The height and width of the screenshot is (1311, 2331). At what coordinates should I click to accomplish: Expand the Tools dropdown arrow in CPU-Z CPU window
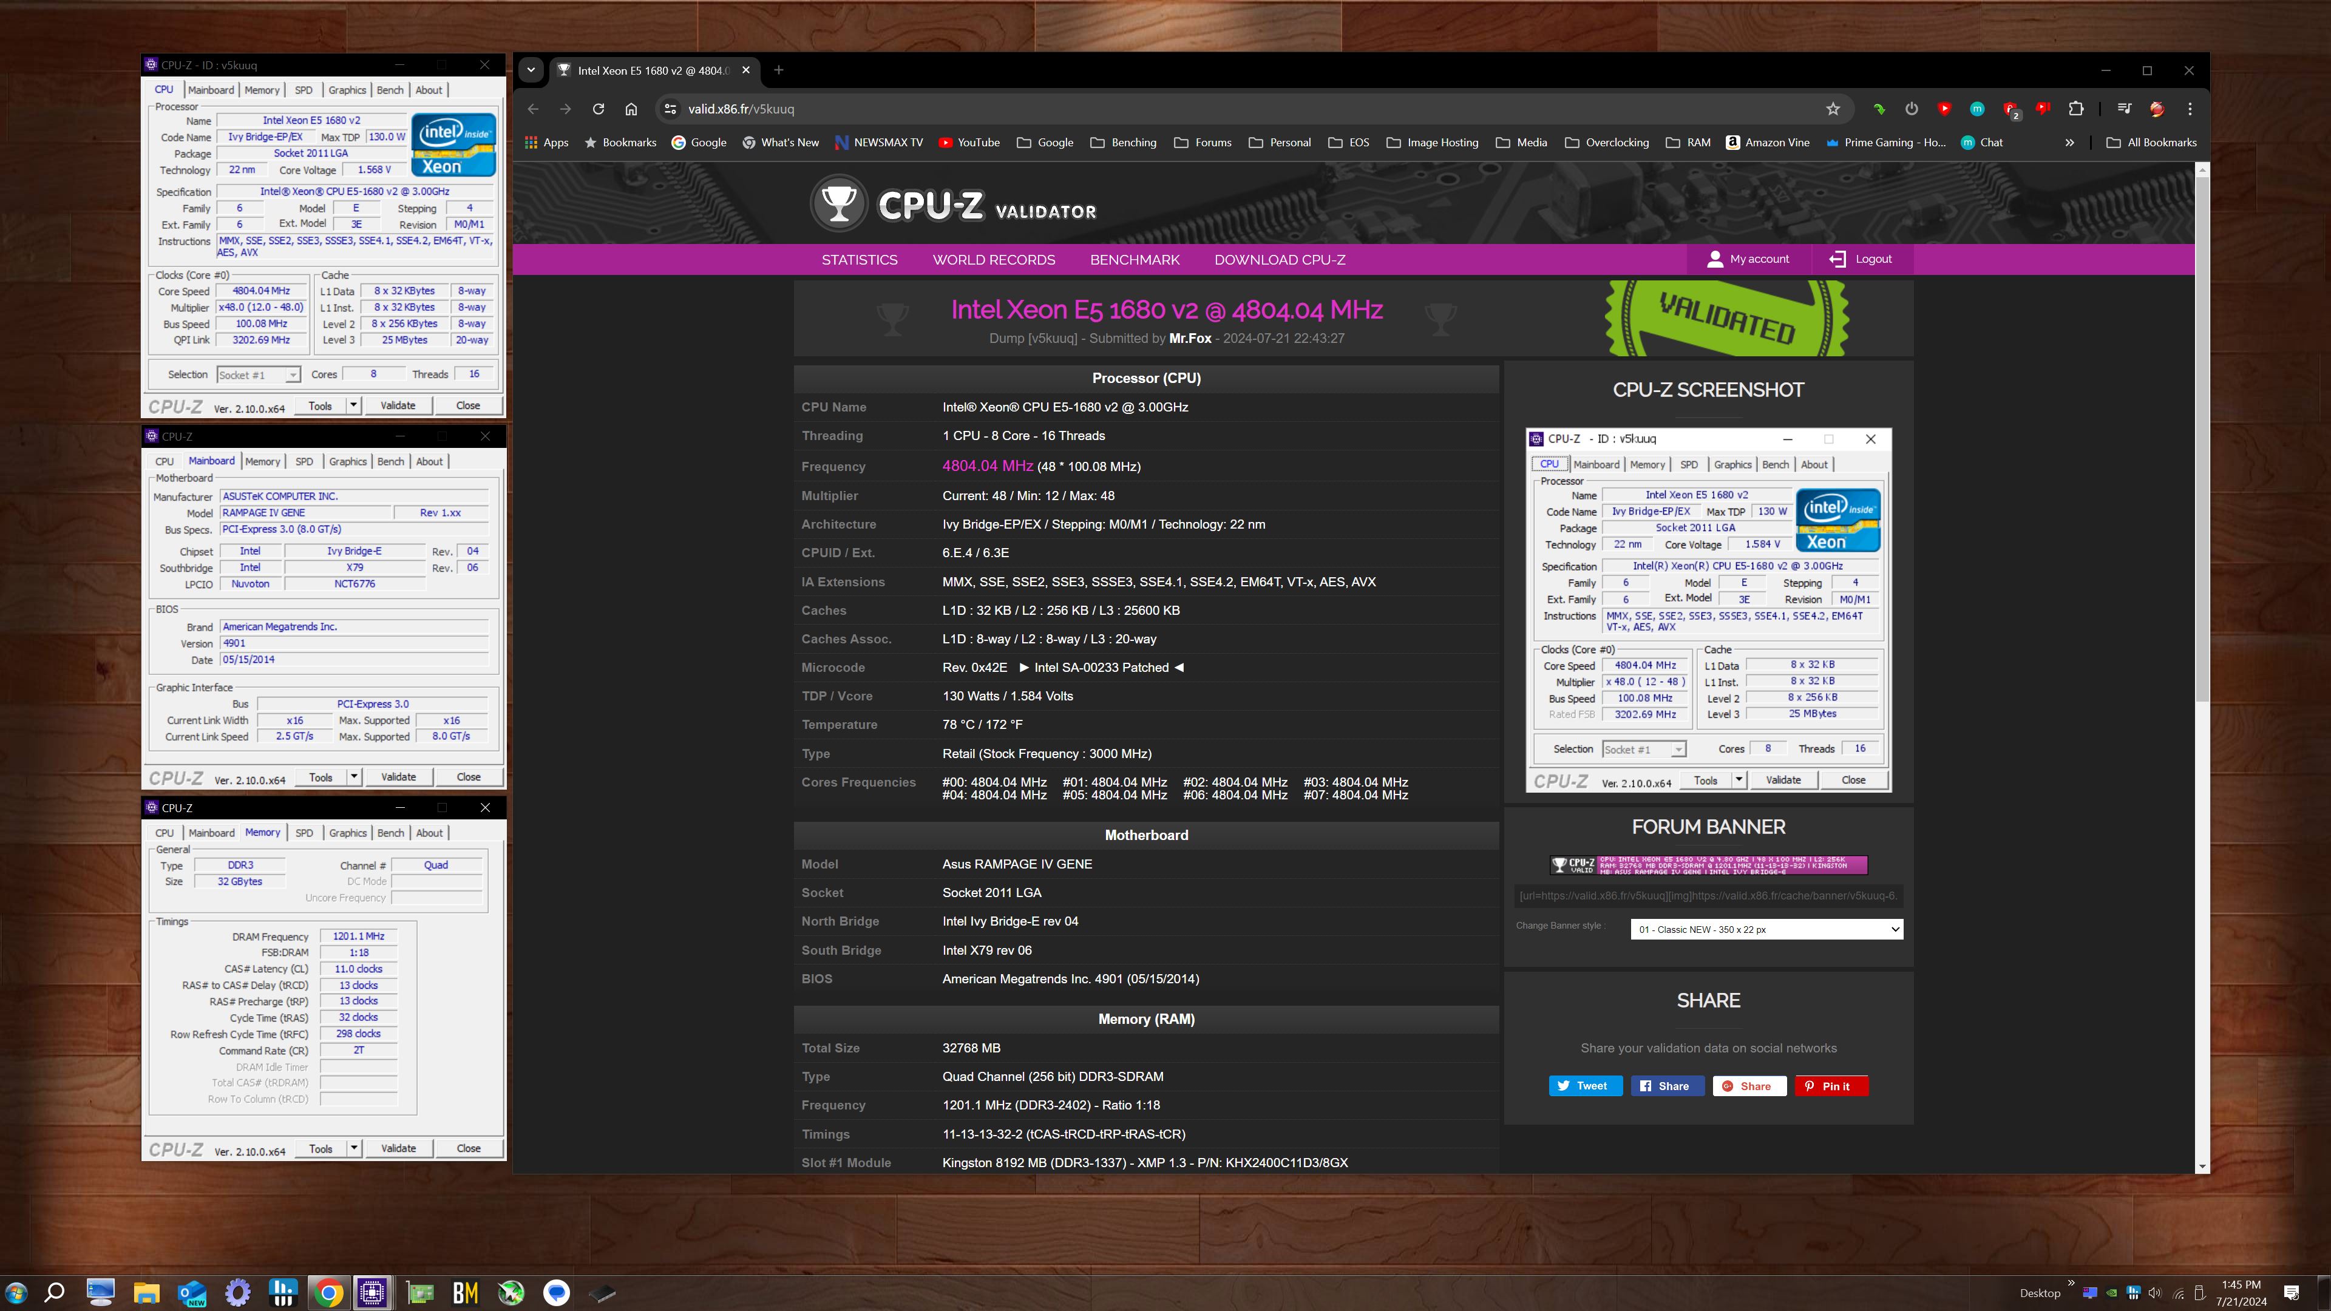coord(354,405)
